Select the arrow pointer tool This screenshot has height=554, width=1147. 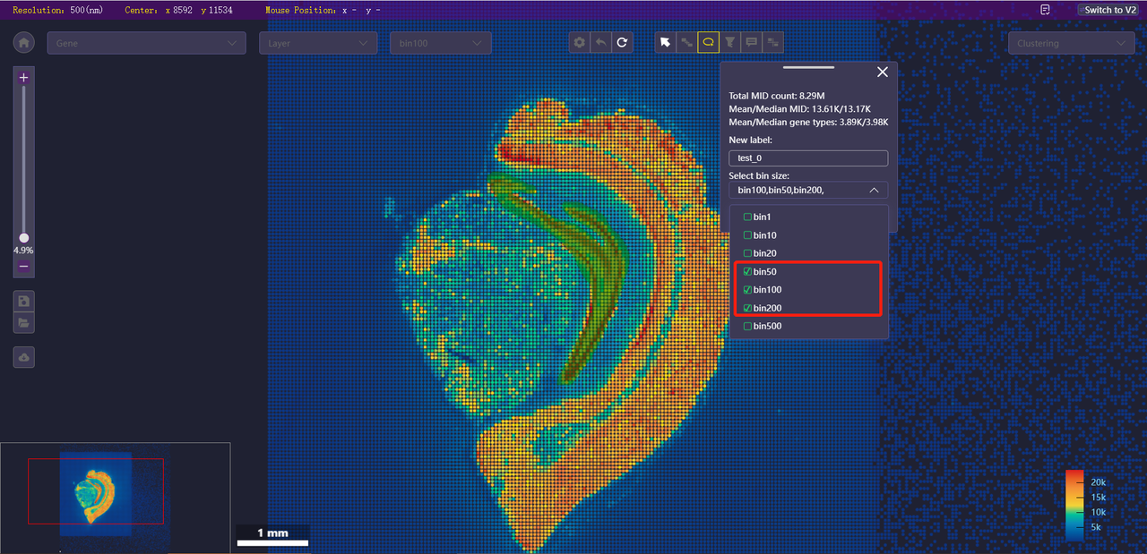pos(665,42)
